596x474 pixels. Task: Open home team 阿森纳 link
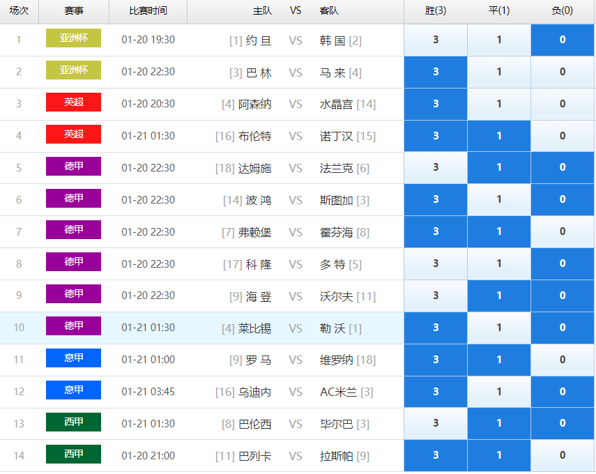coord(254,104)
